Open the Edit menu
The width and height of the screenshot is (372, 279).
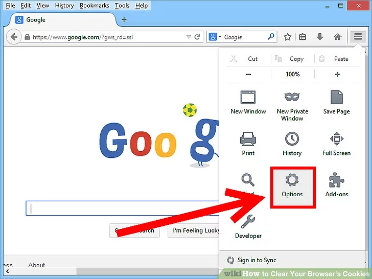click(x=26, y=5)
